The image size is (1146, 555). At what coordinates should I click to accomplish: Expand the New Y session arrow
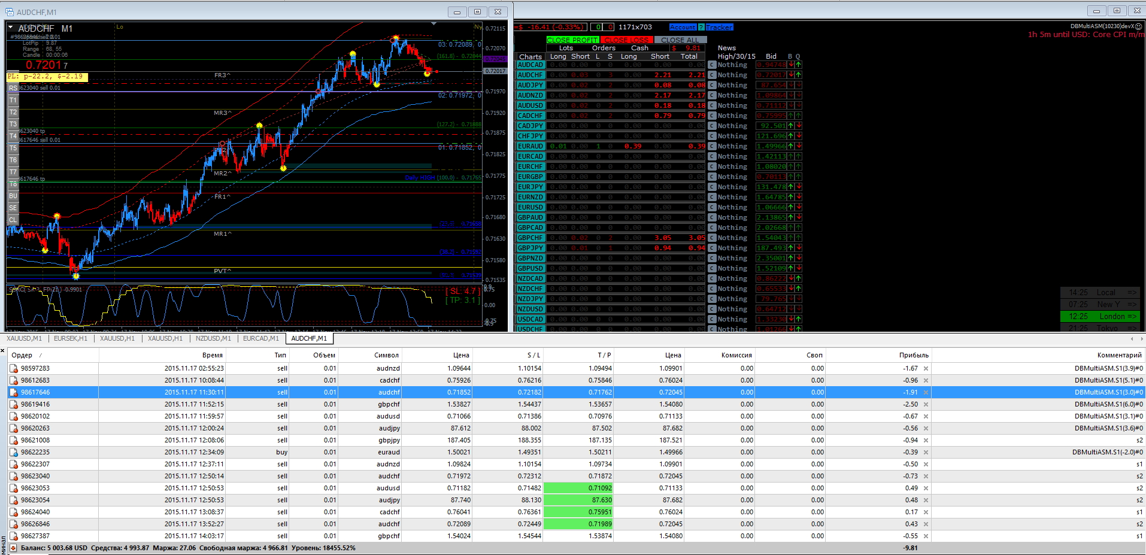[1132, 304]
